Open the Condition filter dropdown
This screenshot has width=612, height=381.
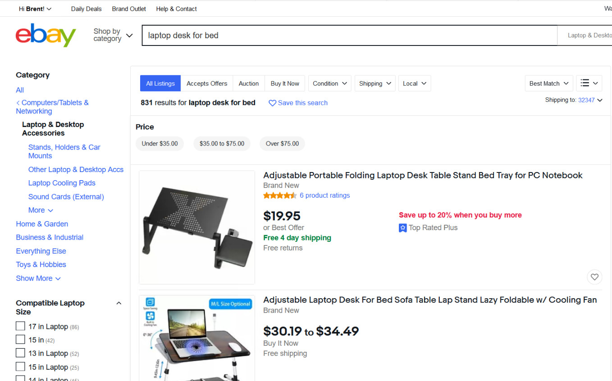(329, 83)
